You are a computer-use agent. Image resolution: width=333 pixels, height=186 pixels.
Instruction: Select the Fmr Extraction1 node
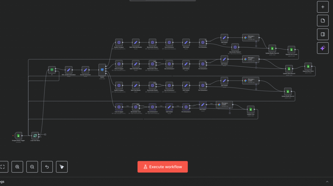point(203,64)
